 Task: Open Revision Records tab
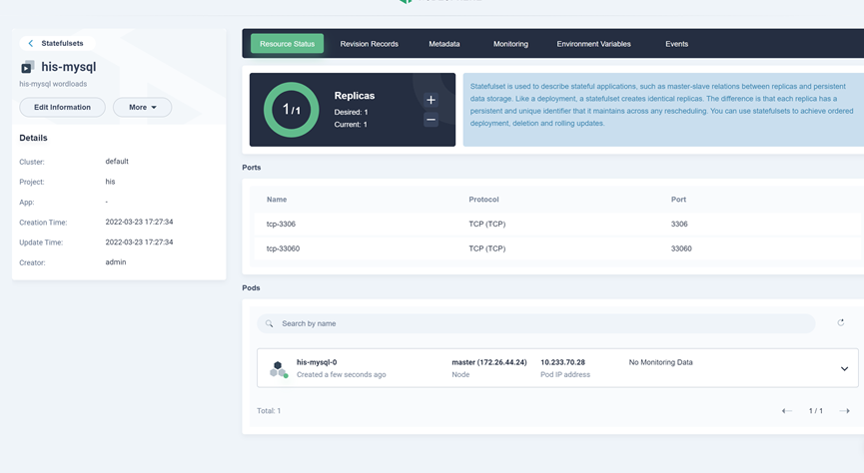point(369,44)
